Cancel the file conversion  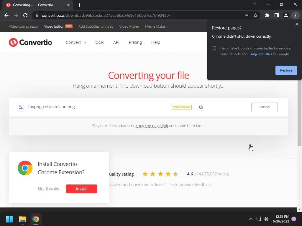[264, 107]
